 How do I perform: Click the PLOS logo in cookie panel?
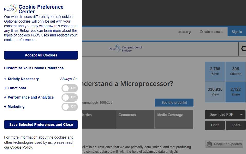tap(11, 9)
